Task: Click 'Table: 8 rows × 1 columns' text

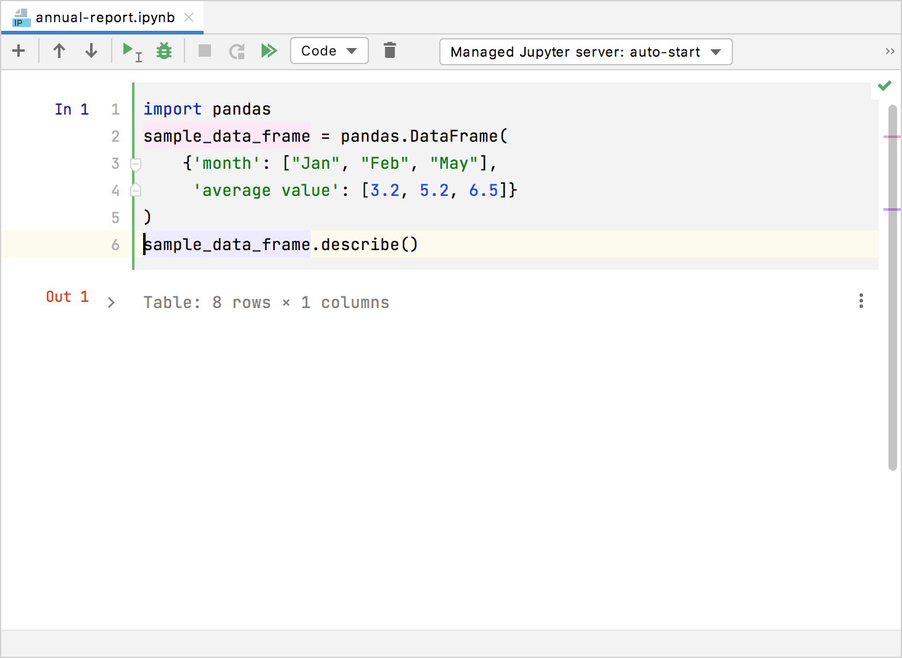Action: click(267, 303)
